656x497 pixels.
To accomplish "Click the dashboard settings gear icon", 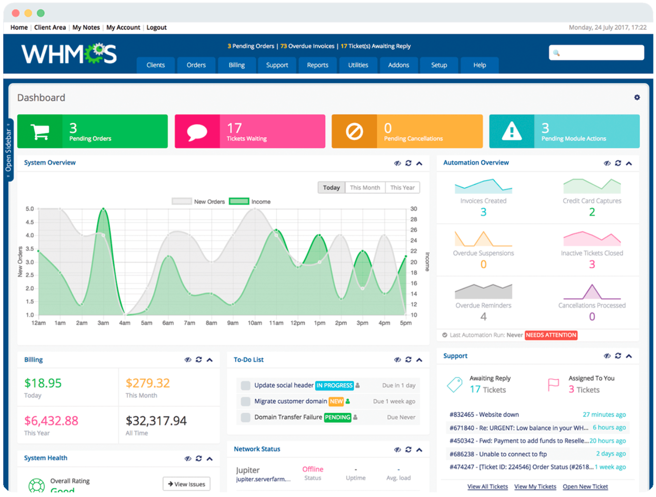I will (x=637, y=97).
